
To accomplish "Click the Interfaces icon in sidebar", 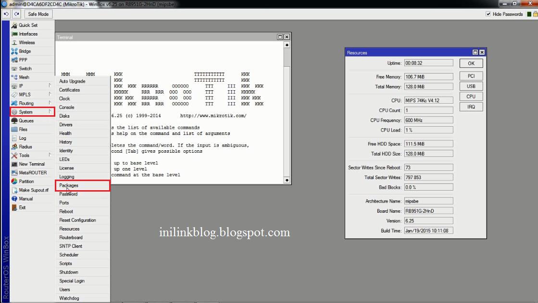I will [x=14, y=34].
